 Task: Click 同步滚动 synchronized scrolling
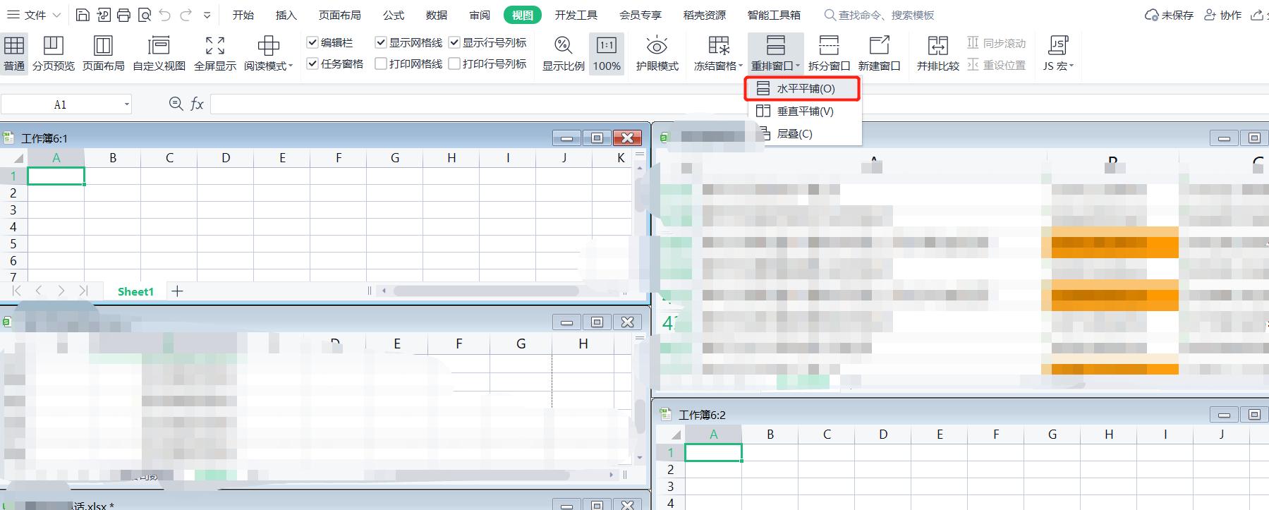(996, 43)
